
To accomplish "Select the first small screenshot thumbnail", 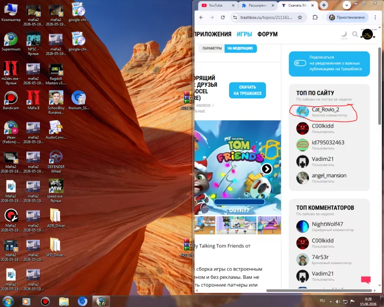I will click(x=205, y=225).
